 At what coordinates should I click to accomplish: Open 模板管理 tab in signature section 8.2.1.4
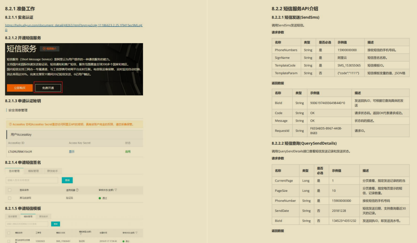(33, 171)
